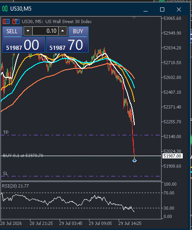This screenshot has width=192, height=230.
Task: Click the 28 Jul 21:25 time label
Action: click(41, 224)
